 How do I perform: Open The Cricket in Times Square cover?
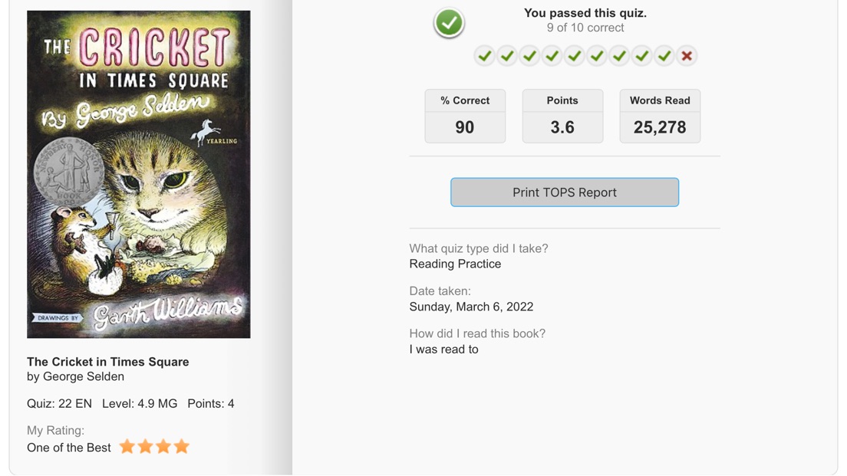[x=139, y=174]
